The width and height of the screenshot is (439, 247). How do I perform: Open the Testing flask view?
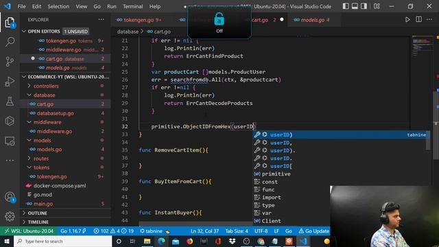[10, 101]
